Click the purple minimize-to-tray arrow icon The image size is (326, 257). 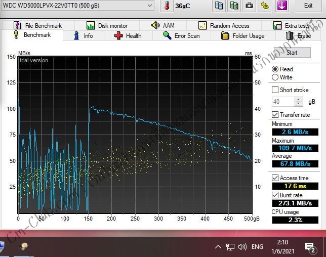pos(282,6)
